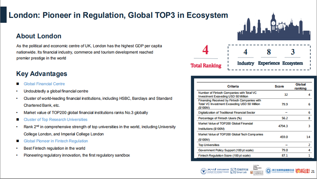Click the bullet about University College London
The width and height of the screenshot is (317, 179).
(x=100, y=131)
